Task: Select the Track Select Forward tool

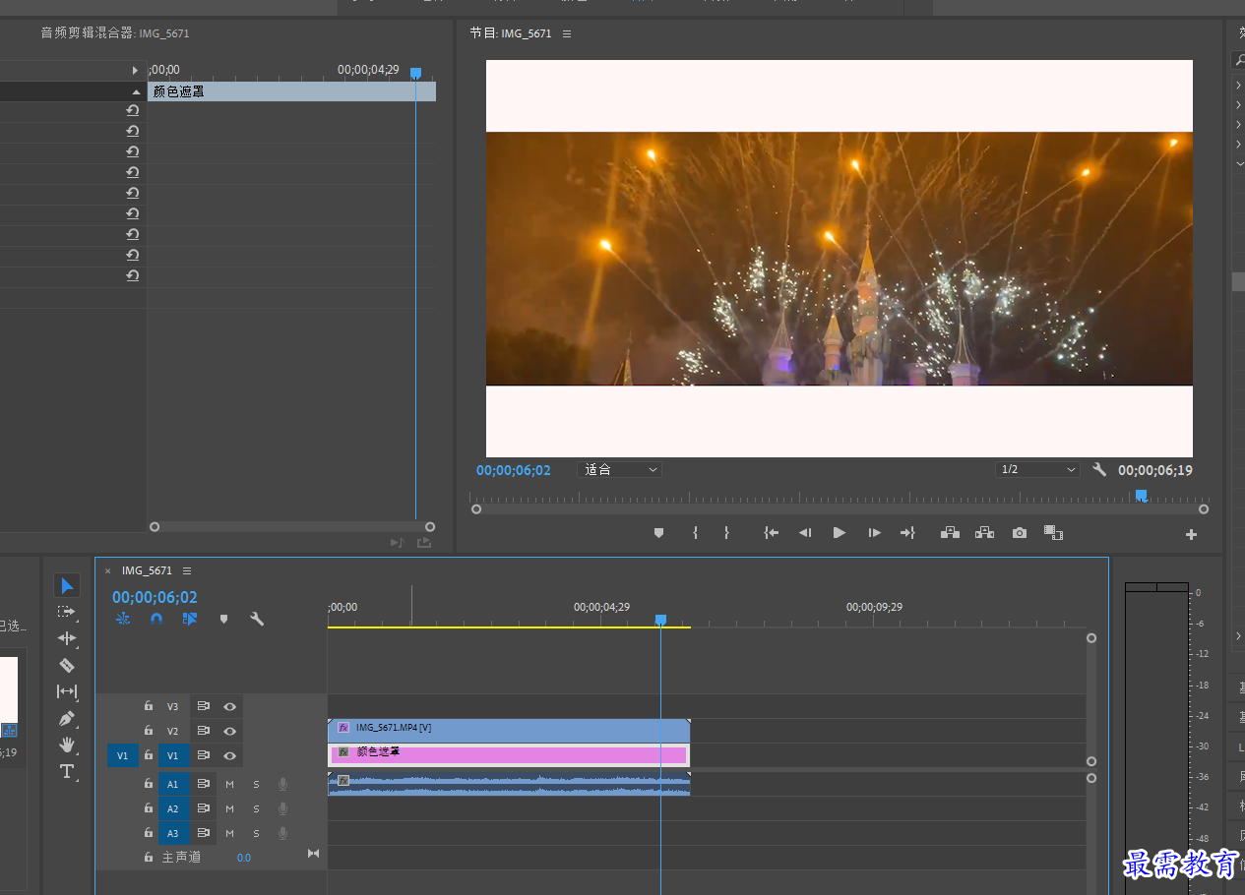Action: pyautogui.click(x=67, y=612)
